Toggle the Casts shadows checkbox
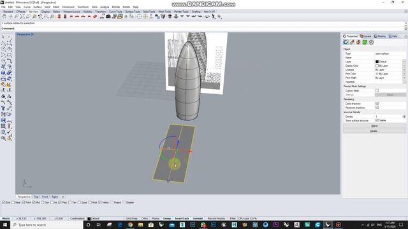Image resolution: width=408 pixels, height=229 pixels. [x=377, y=103]
